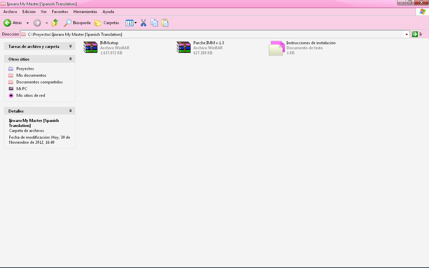Click the 1.637.072 KB size text
This screenshot has width=429, height=268.
tap(111, 53)
